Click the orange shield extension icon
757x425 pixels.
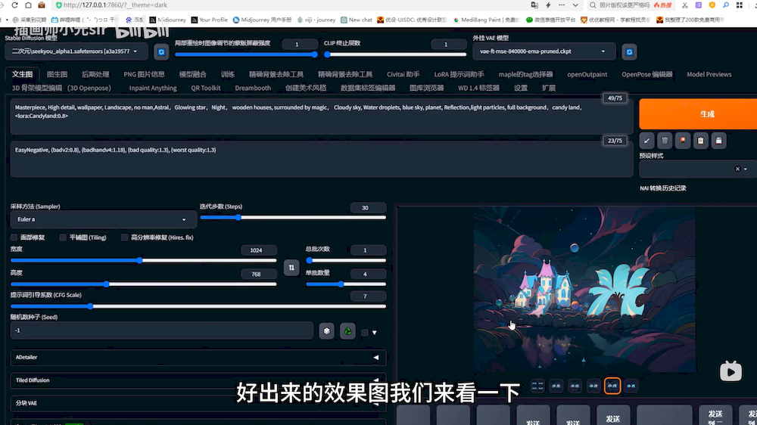click(712, 5)
